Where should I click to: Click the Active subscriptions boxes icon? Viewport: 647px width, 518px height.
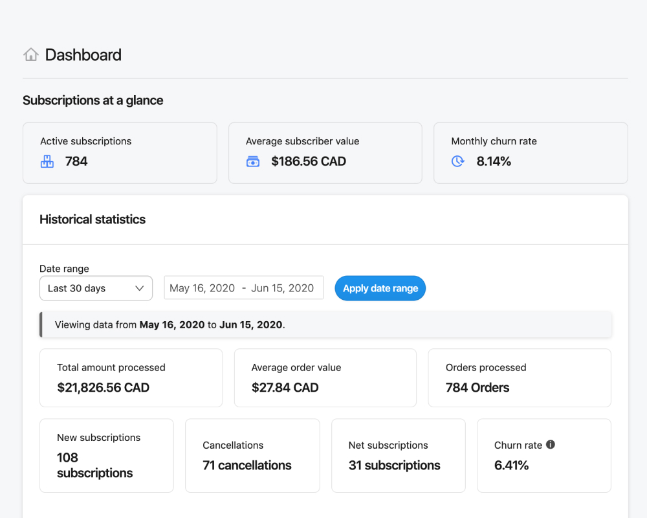[47, 162]
